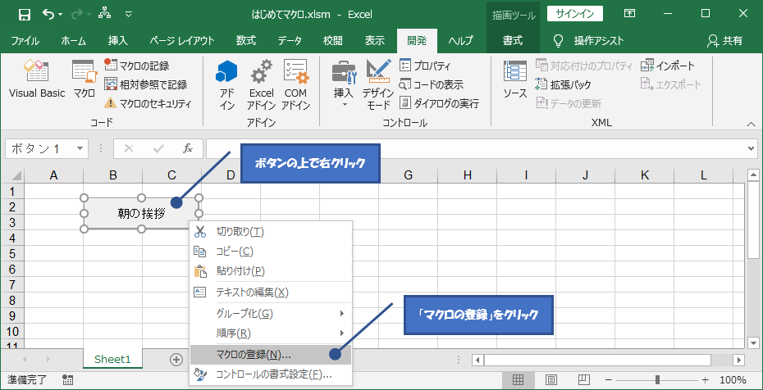
Task: Open the 書式 drawing tools tab
Action: click(x=513, y=41)
